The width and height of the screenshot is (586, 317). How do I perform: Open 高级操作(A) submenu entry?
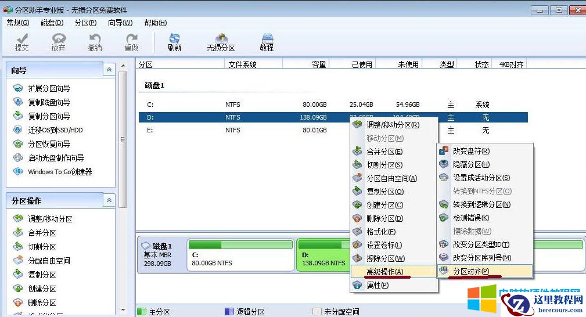[394, 272]
